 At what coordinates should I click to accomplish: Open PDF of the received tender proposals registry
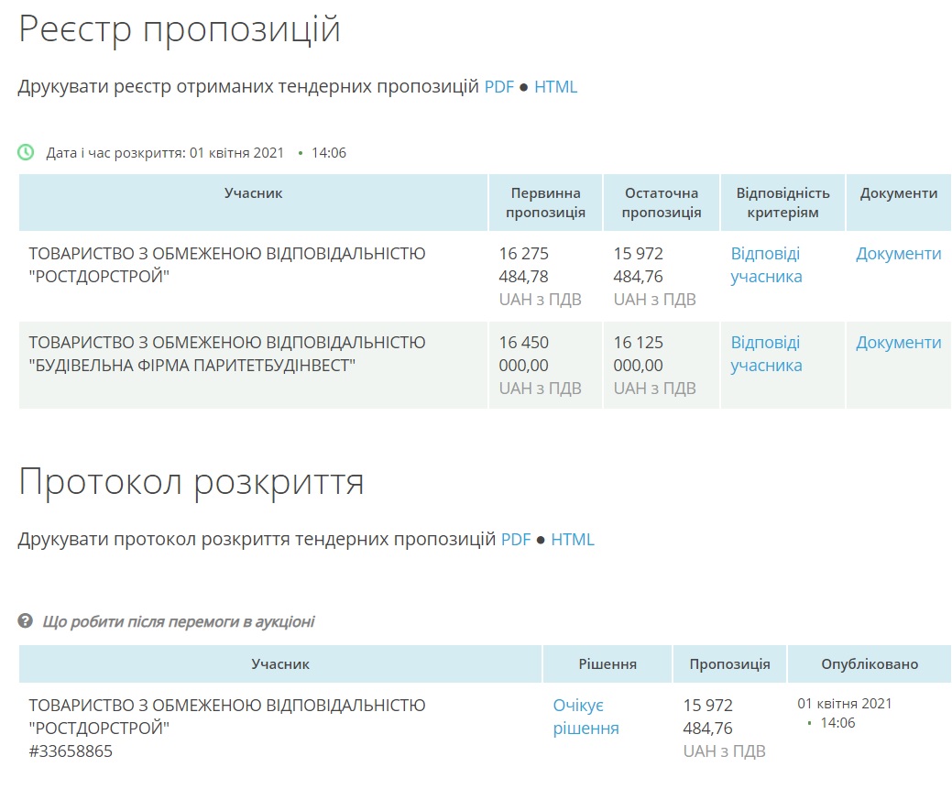(499, 87)
